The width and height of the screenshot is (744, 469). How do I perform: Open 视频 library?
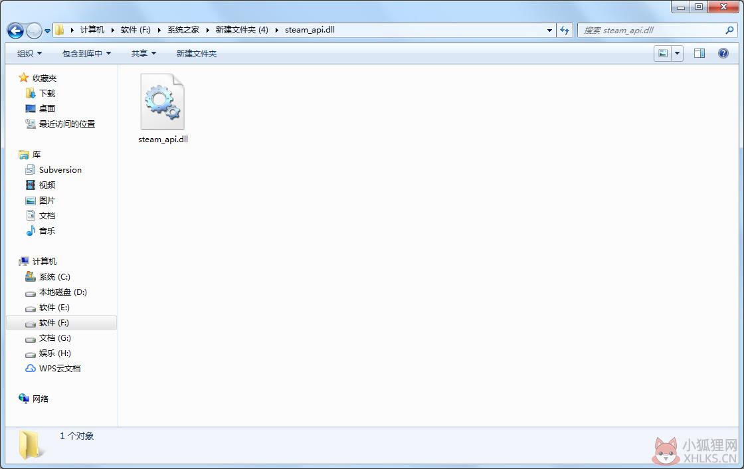[x=47, y=185]
